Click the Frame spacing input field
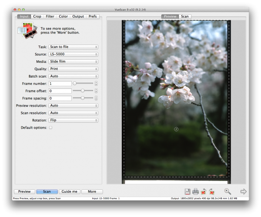The height and width of the screenshot is (217, 261). point(60,98)
